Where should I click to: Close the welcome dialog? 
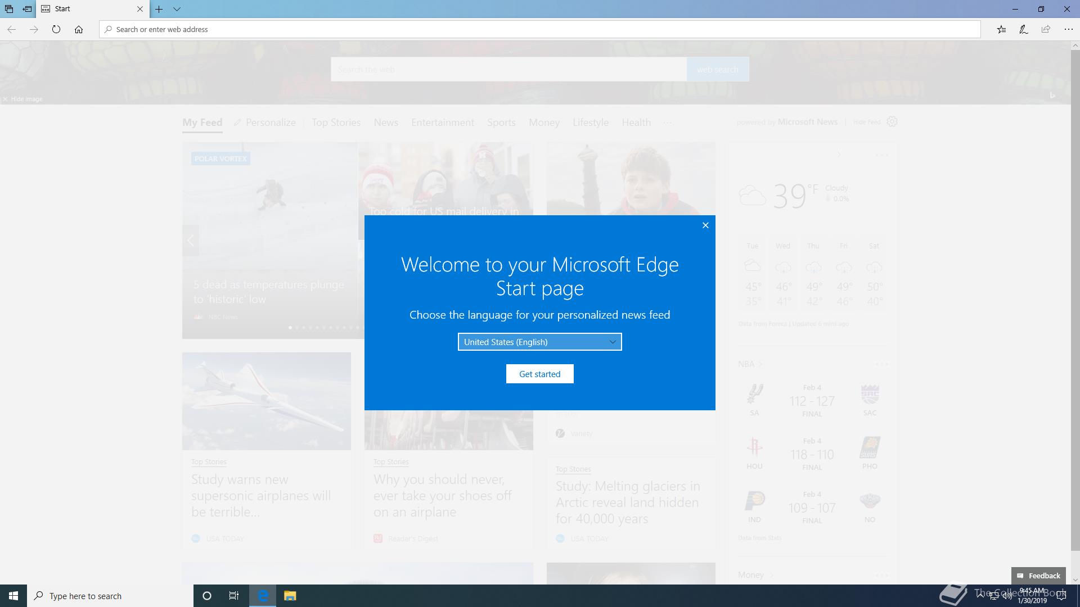point(705,225)
